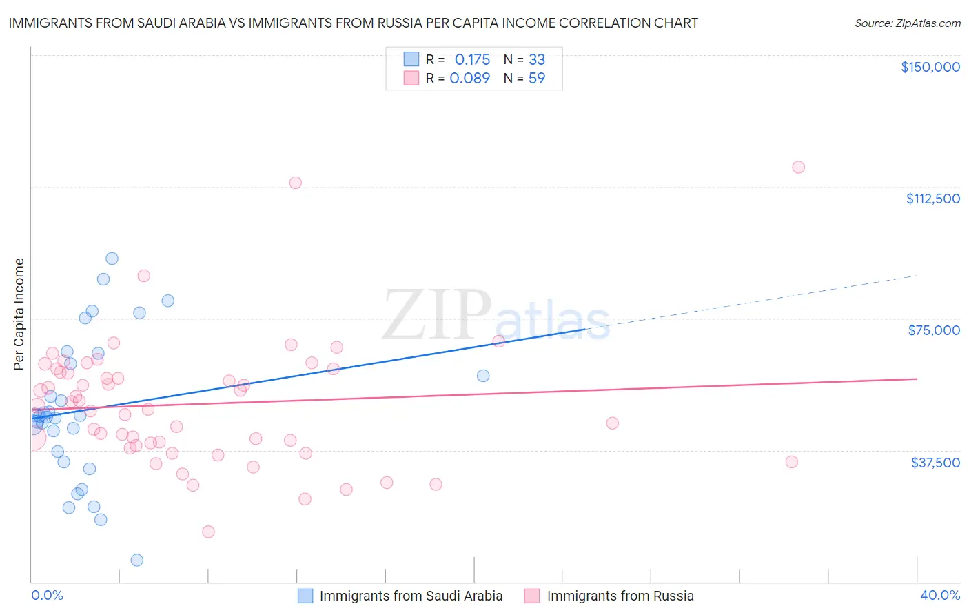Click the isolated blue point near 20 percent
The width and height of the screenshot is (969, 615).
483,376
